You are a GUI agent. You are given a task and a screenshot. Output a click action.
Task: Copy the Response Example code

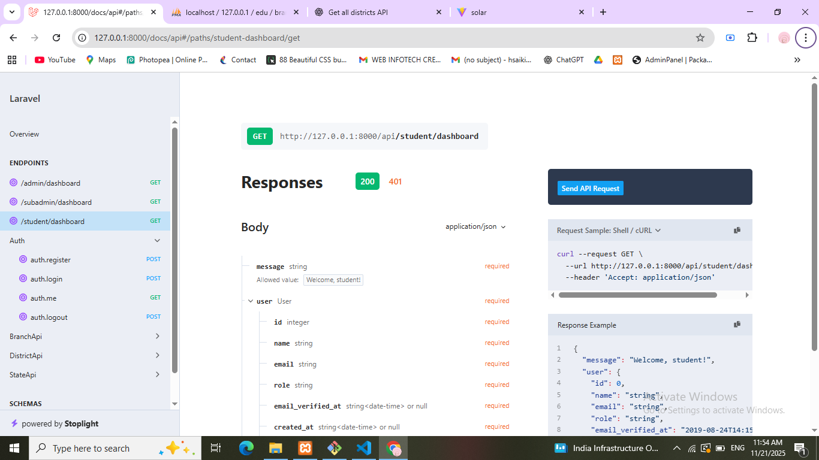point(737,325)
